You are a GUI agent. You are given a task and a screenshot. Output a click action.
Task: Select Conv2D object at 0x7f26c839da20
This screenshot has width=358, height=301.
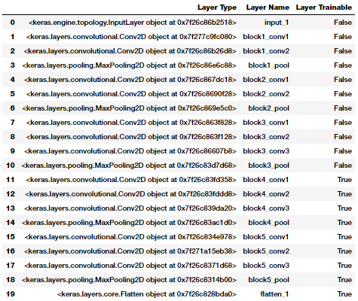130,208
